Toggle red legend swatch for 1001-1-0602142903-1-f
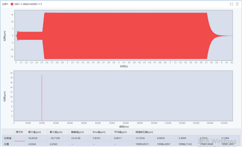The width and height of the screenshot is (242, 147). tap(12, 4)
